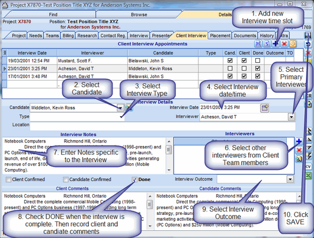Open the Billing tab
This screenshot has width=314, height=238.
click(x=68, y=36)
